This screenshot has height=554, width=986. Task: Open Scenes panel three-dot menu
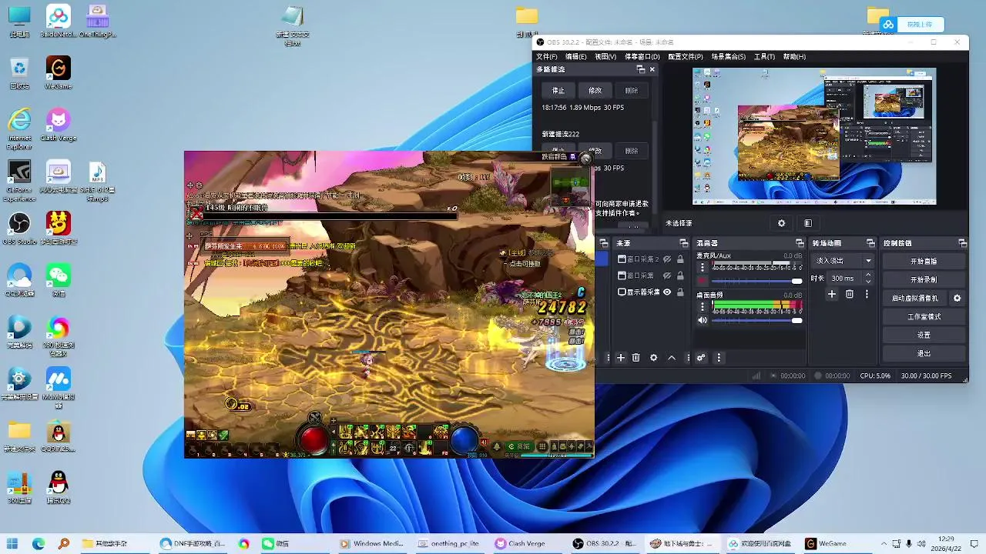tap(608, 358)
